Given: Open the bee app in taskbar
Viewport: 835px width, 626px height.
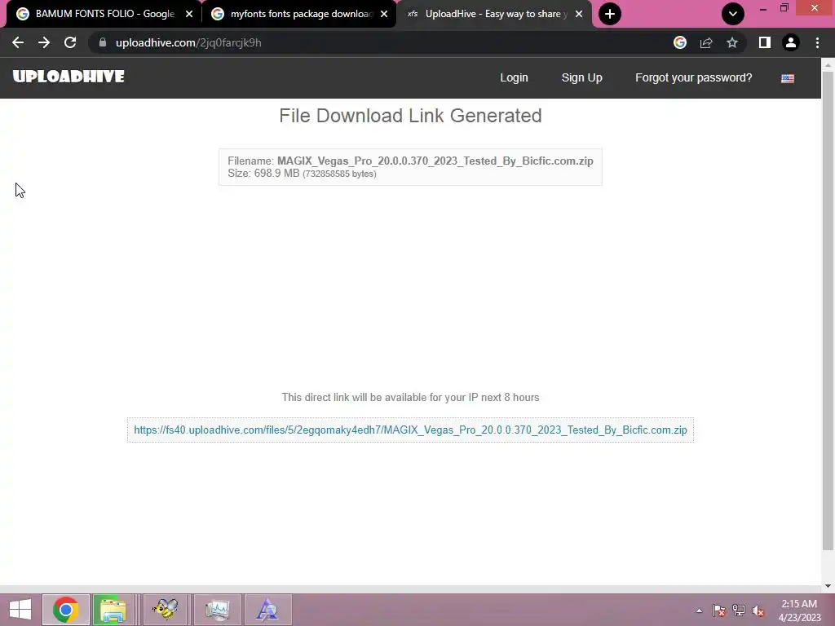Looking at the screenshot, I should (x=165, y=610).
